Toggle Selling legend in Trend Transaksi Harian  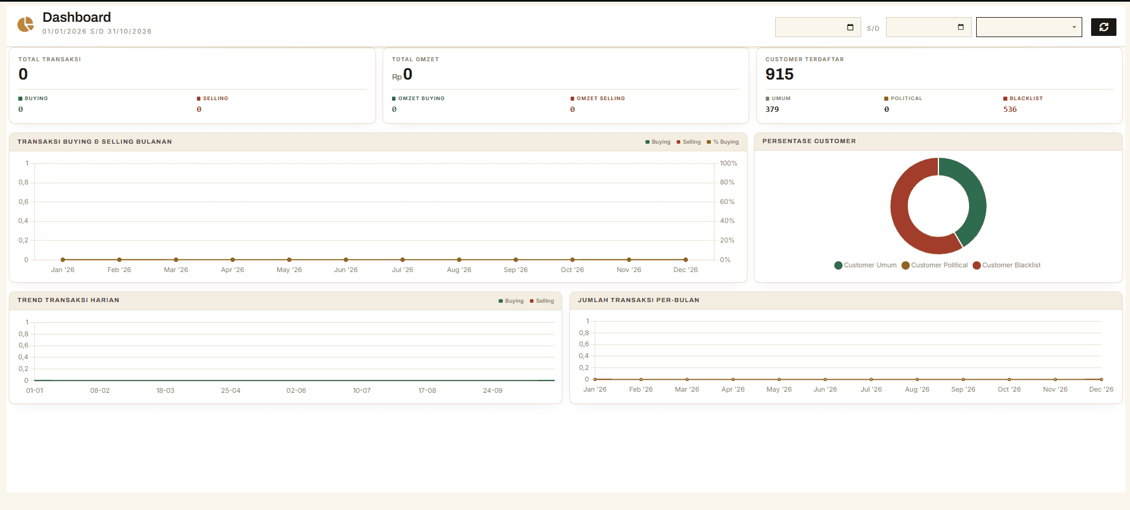[x=542, y=301]
